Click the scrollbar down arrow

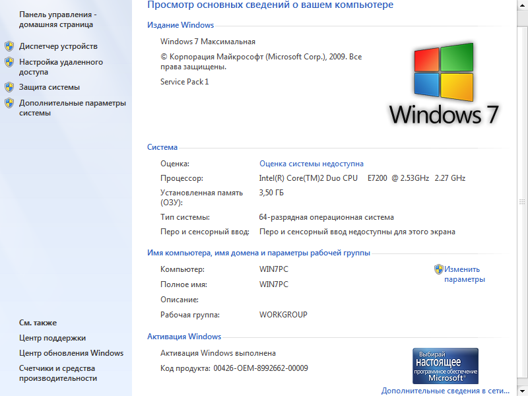[x=522, y=391]
